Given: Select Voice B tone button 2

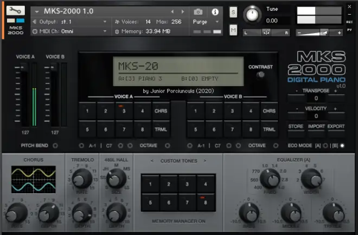Looking at the screenshot, I should point(214,111).
